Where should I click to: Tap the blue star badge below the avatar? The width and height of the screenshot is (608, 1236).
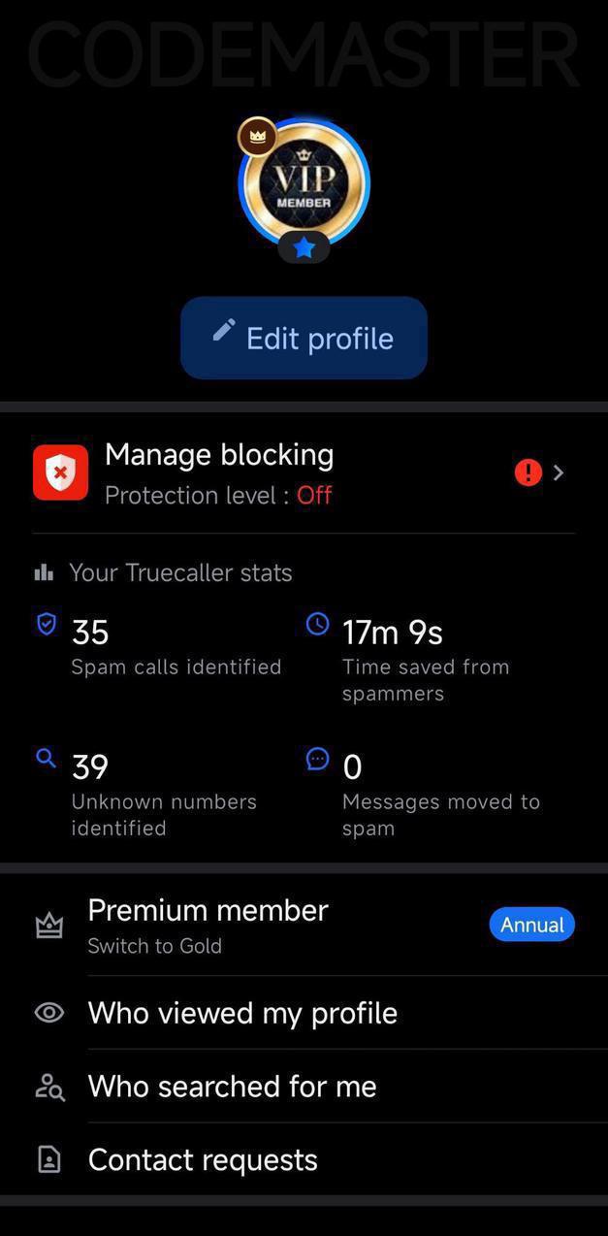pos(304,247)
